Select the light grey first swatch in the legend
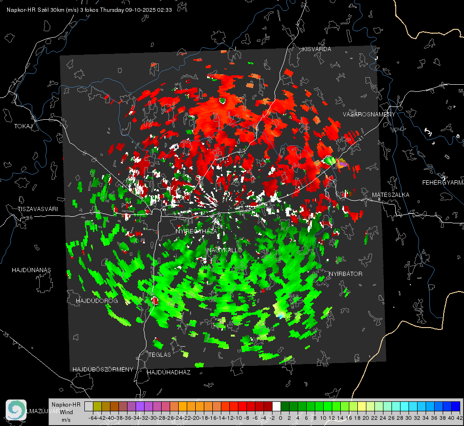 [89, 407]
